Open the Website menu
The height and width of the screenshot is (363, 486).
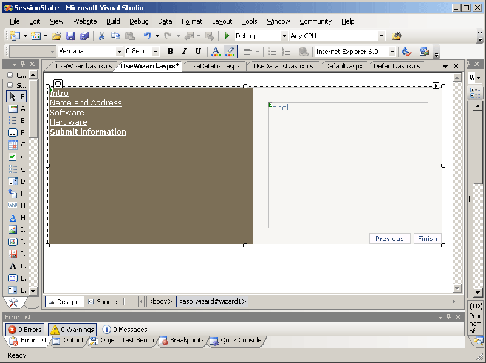[x=85, y=21]
